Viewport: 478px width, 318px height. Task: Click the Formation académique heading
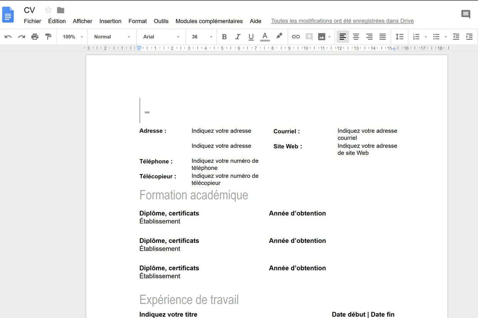[194, 195]
